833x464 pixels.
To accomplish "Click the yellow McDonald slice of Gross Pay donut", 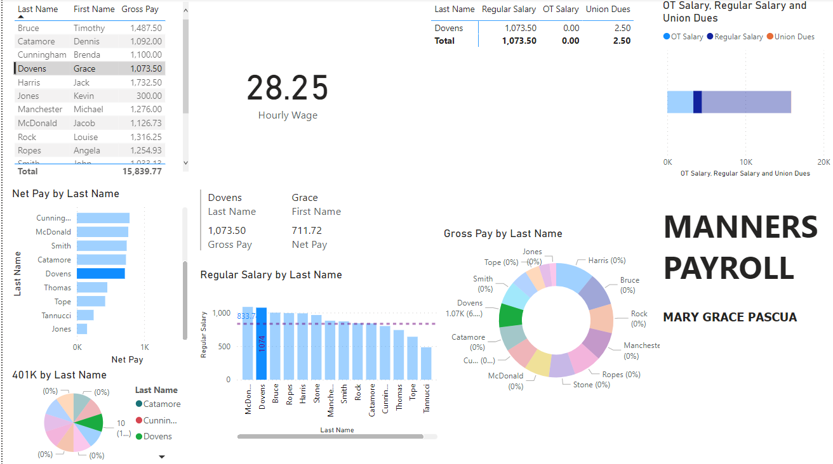I will pyautogui.click(x=539, y=363).
